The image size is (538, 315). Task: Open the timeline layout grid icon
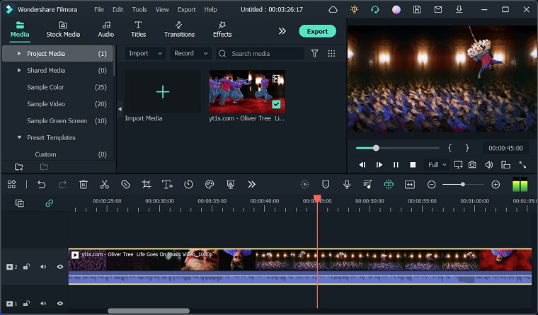pos(11,185)
